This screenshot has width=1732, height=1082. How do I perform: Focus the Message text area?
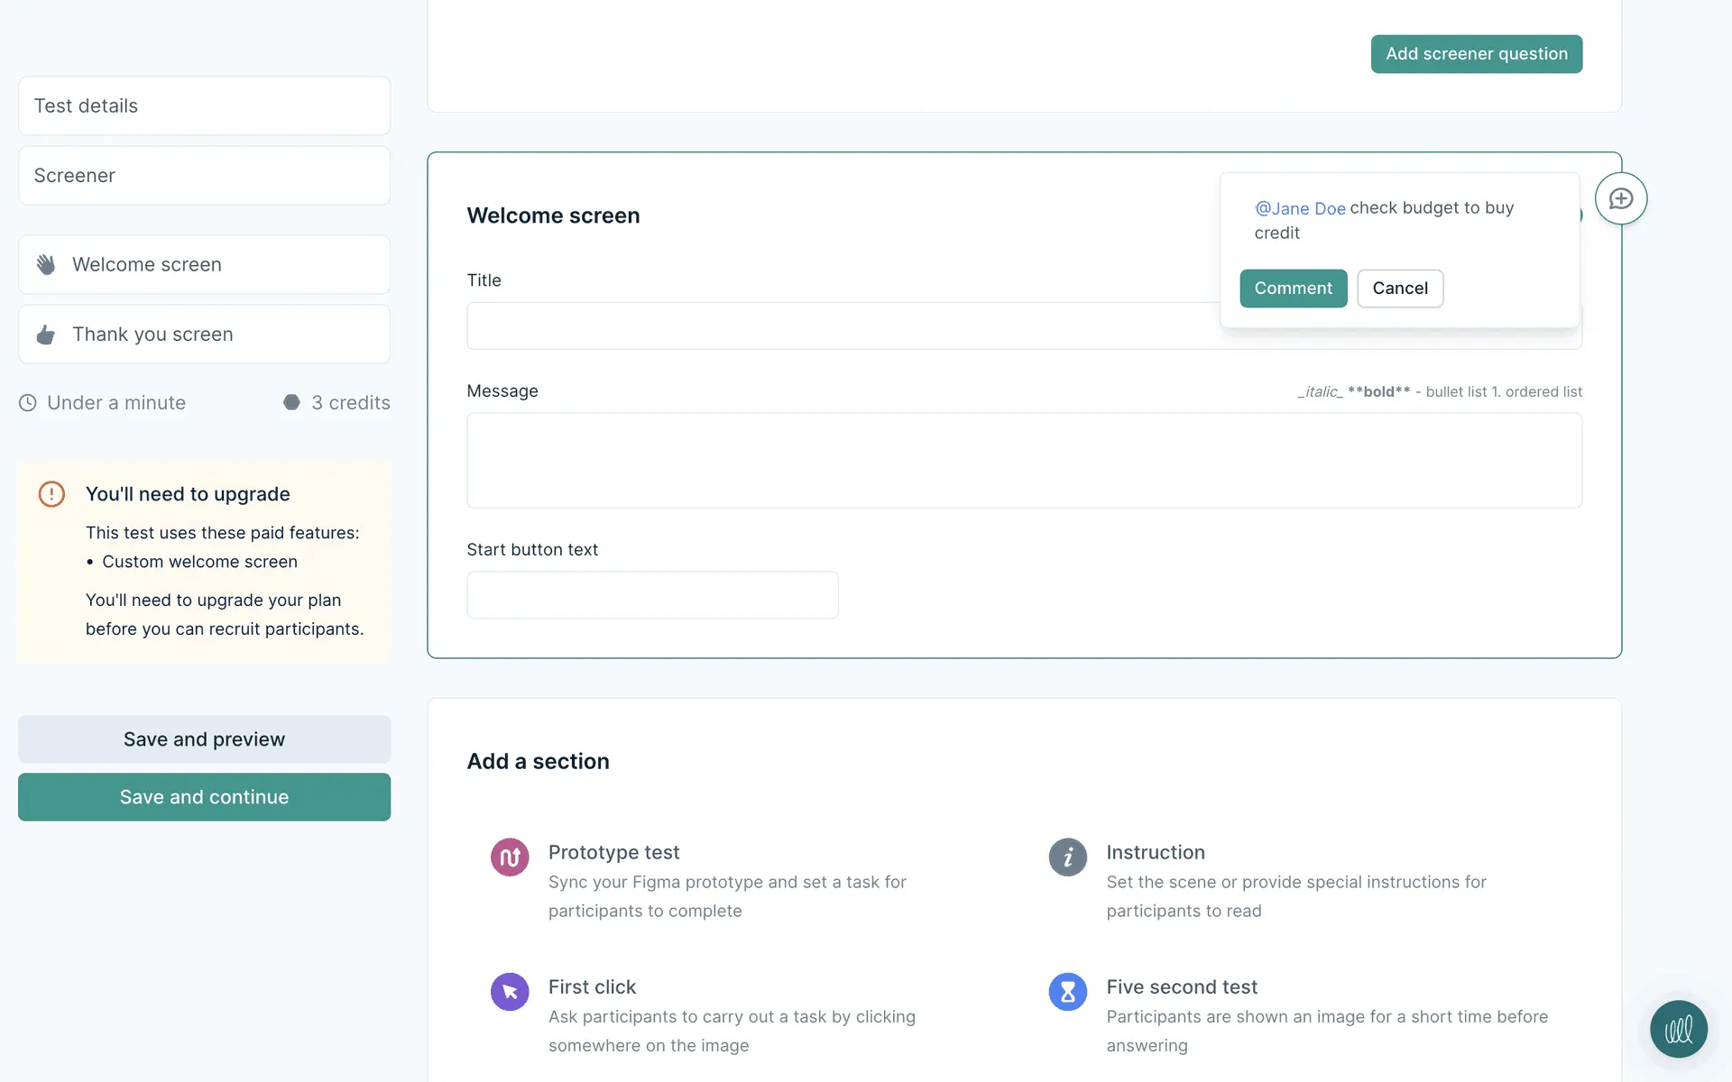tap(1024, 461)
